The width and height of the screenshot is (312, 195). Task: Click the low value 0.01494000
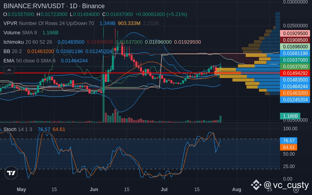pos(86,14)
